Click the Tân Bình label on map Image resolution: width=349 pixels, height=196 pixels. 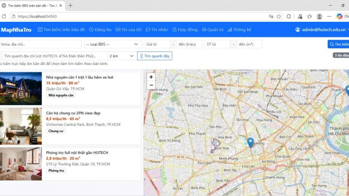(x=220, y=89)
